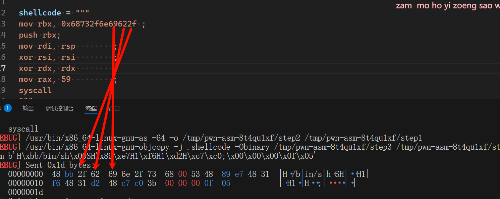This screenshot has width=500, height=199.
Task: Click the 'xor rsi, rsi' code line
Action: click(x=47, y=57)
